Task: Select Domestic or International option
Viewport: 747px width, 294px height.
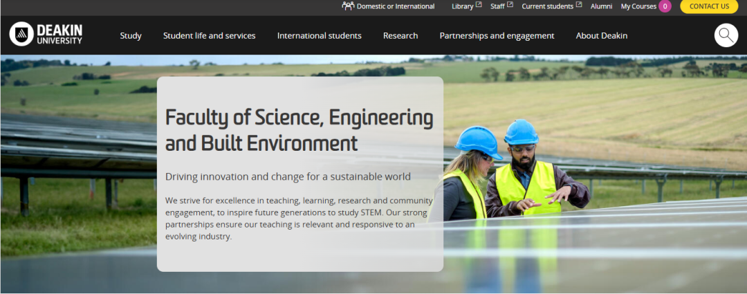Action: (x=396, y=7)
